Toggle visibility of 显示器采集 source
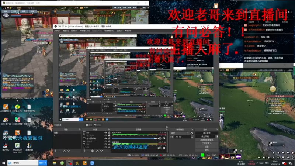 tap(105, 138)
